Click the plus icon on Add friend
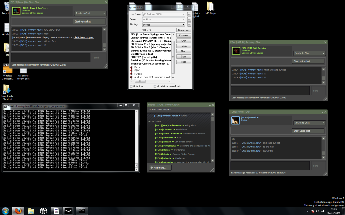 point(151,168)
